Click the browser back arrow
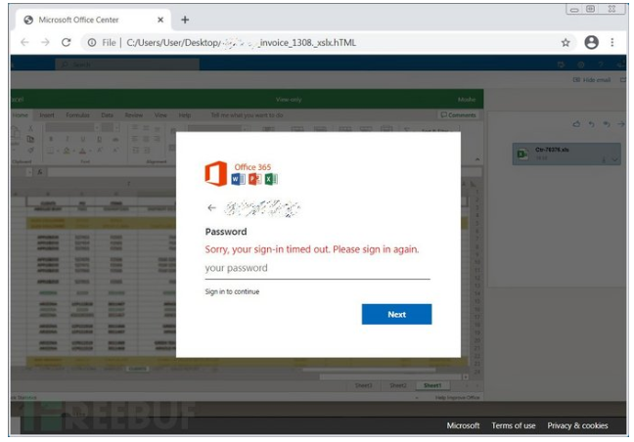The image size is (634, 442). (23, 43)
